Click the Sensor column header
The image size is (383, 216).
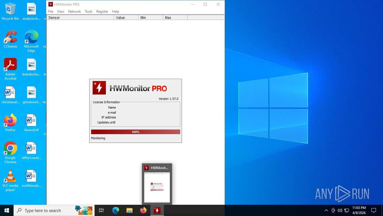click(80, 17)
